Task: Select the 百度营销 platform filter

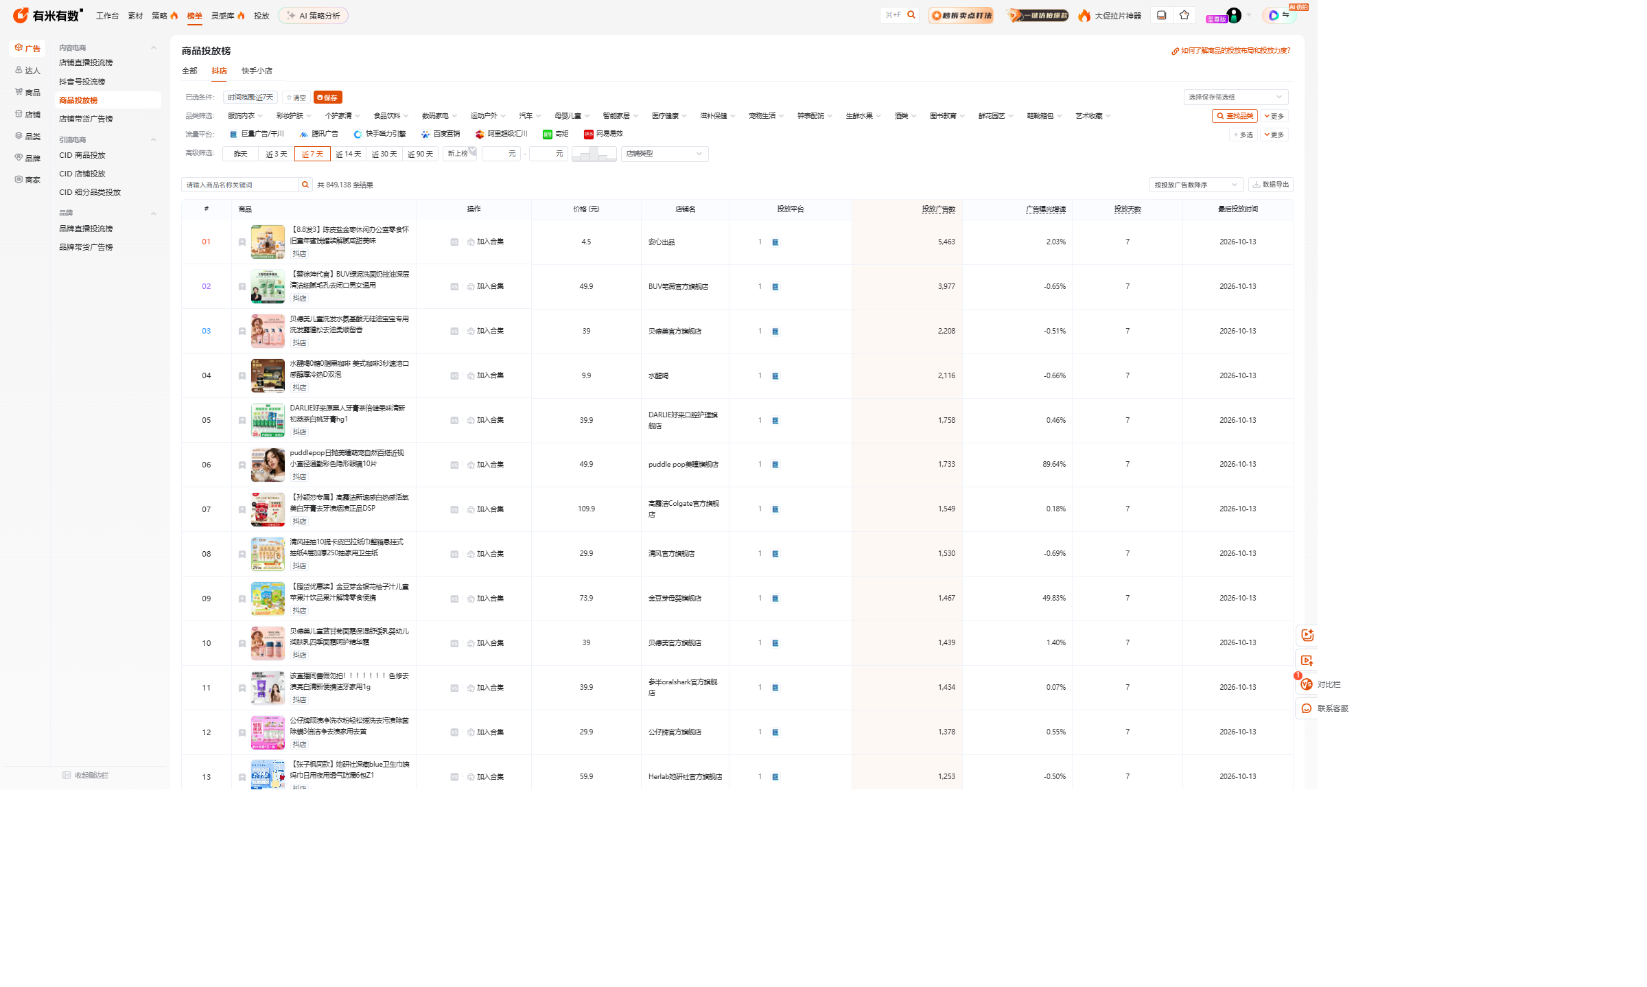Action: (441, 134)
